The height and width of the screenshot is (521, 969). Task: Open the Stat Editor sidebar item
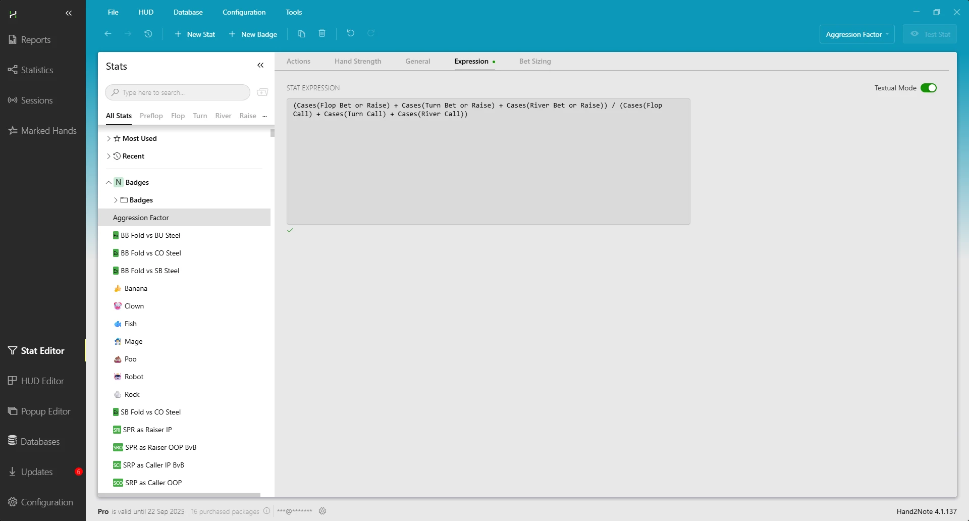[x=42, y=351]
